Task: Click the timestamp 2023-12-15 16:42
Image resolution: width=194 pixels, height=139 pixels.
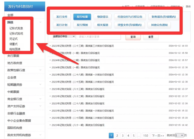Action: point(178,125)
